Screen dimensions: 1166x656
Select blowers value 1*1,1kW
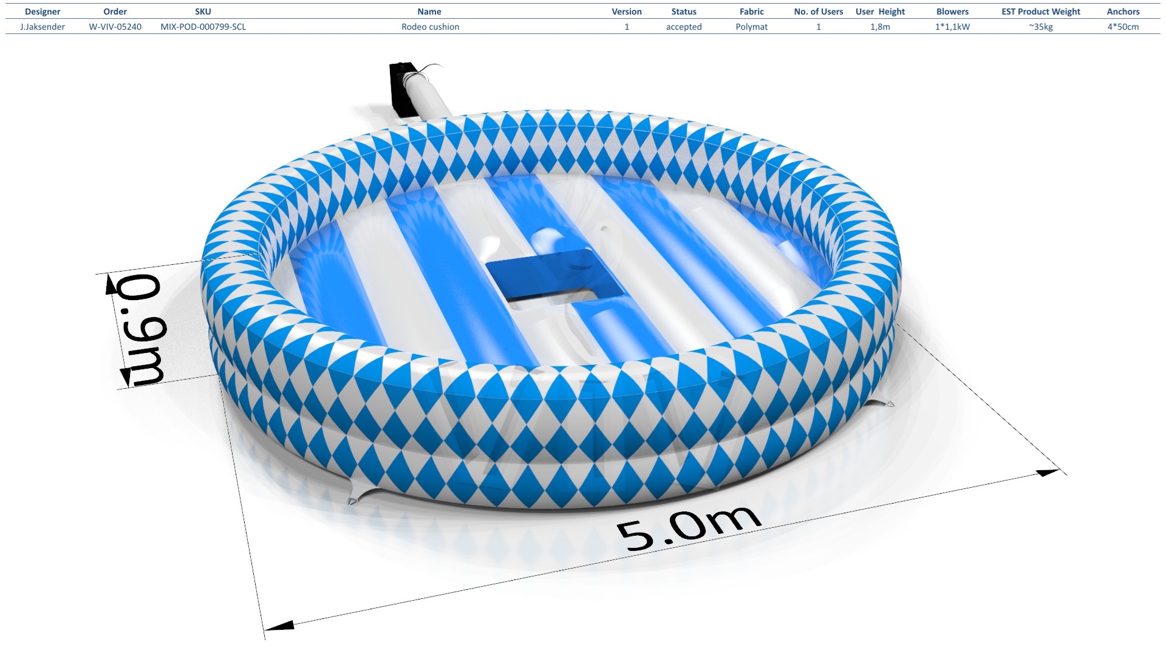[952, 27]
